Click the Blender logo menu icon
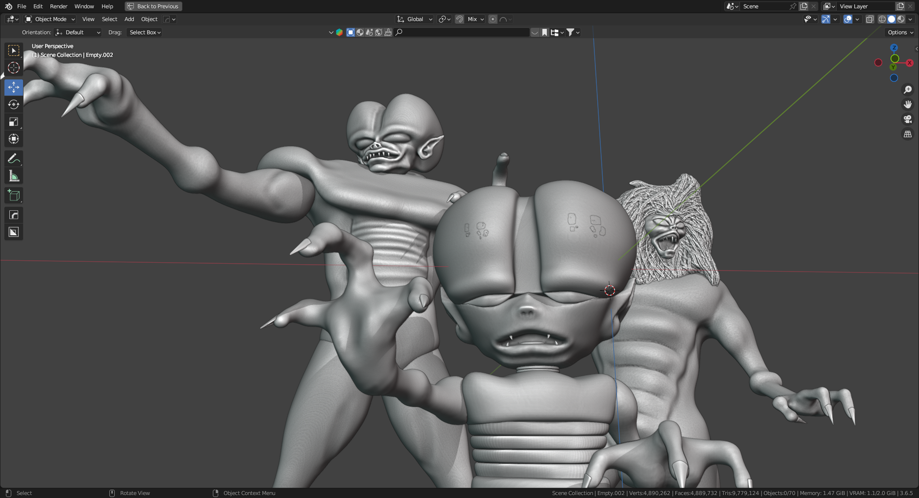 pyautogui.click(x=8, y=6)
